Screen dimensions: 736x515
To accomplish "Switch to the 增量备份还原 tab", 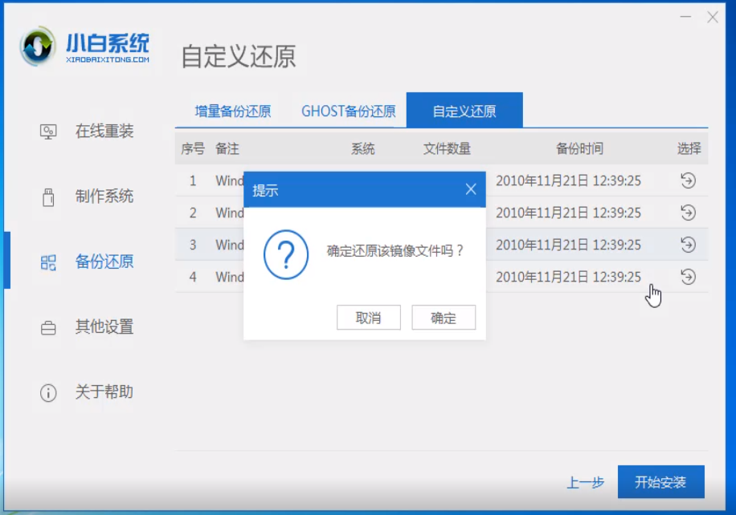I will point(233,112).
